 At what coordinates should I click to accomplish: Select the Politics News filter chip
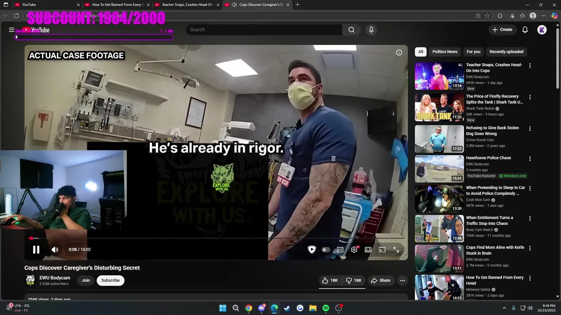[445, 52]
